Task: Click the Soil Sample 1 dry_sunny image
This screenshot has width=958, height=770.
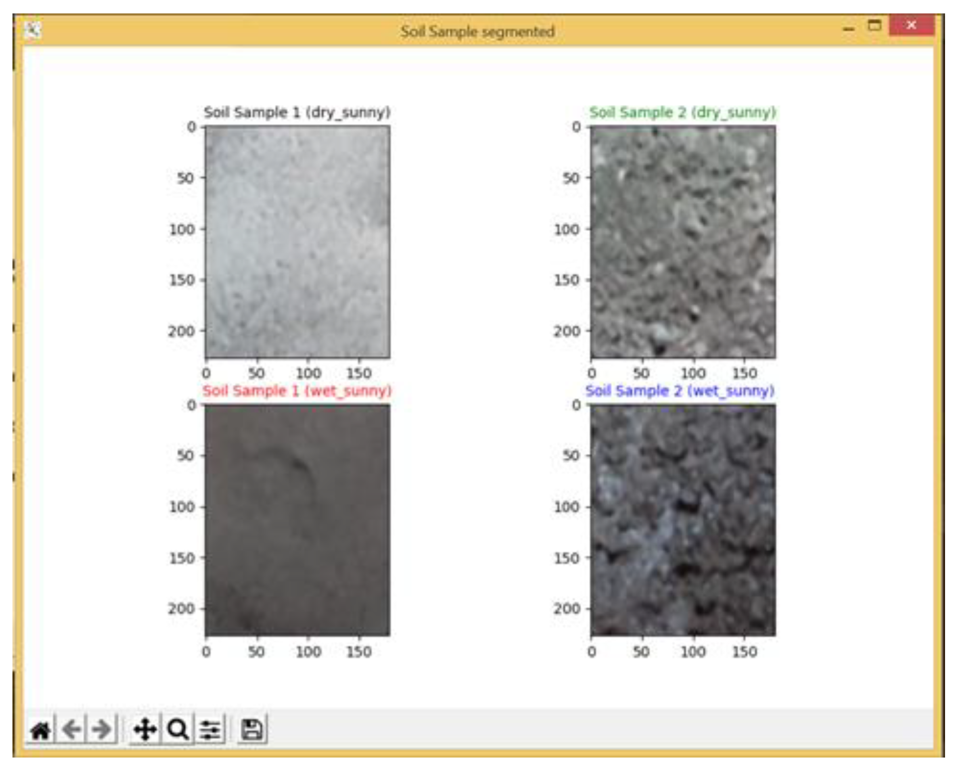Action: 297,242
